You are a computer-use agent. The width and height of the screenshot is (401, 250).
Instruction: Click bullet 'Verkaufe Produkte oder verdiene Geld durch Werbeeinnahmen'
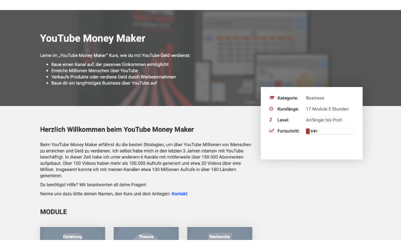click(x=113, y=77)
